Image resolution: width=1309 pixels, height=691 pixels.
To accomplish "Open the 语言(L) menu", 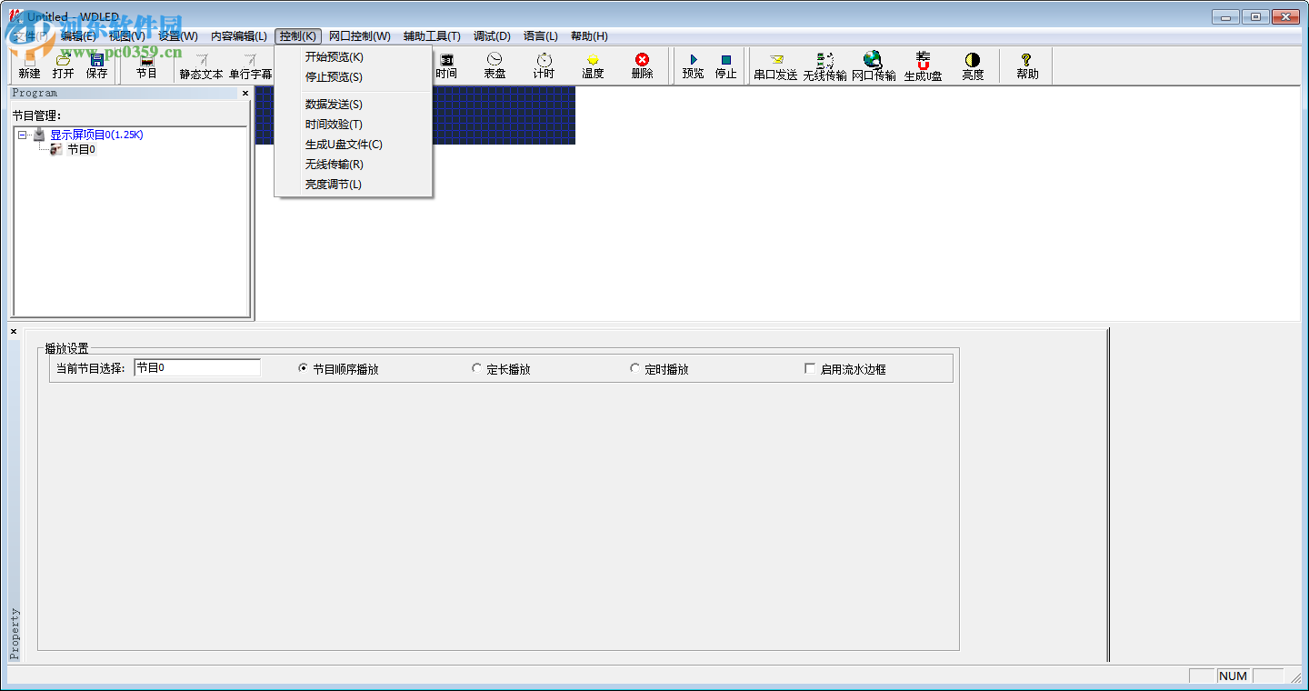I will 541,36.
